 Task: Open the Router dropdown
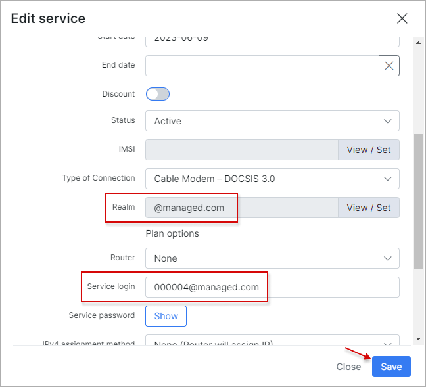(x=272, y=258)
